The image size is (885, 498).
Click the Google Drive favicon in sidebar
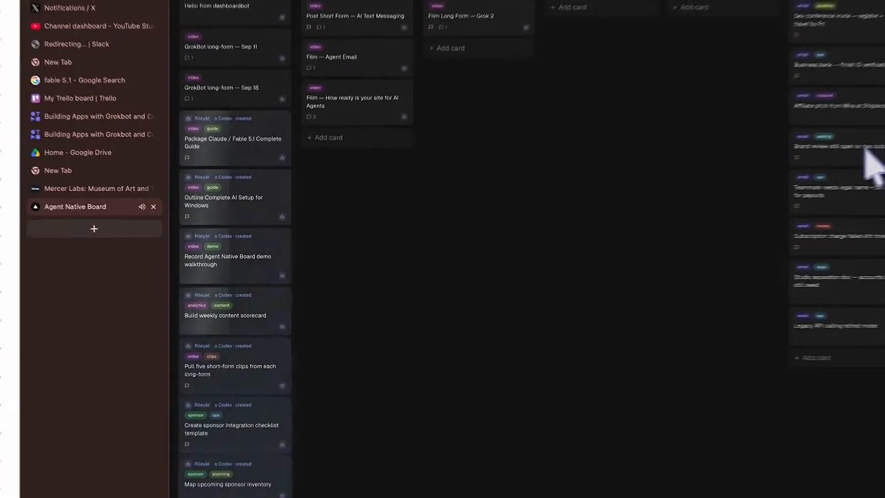tap(35, 153)
